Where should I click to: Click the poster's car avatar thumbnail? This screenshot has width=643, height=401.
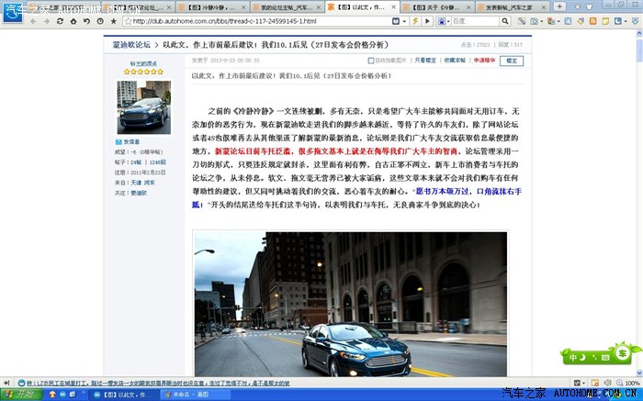coord(143,107)
